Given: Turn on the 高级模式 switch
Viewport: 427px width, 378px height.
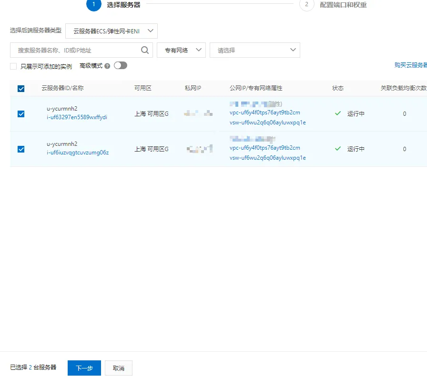Looking at the screenshot, I should [x=121, y=65].
